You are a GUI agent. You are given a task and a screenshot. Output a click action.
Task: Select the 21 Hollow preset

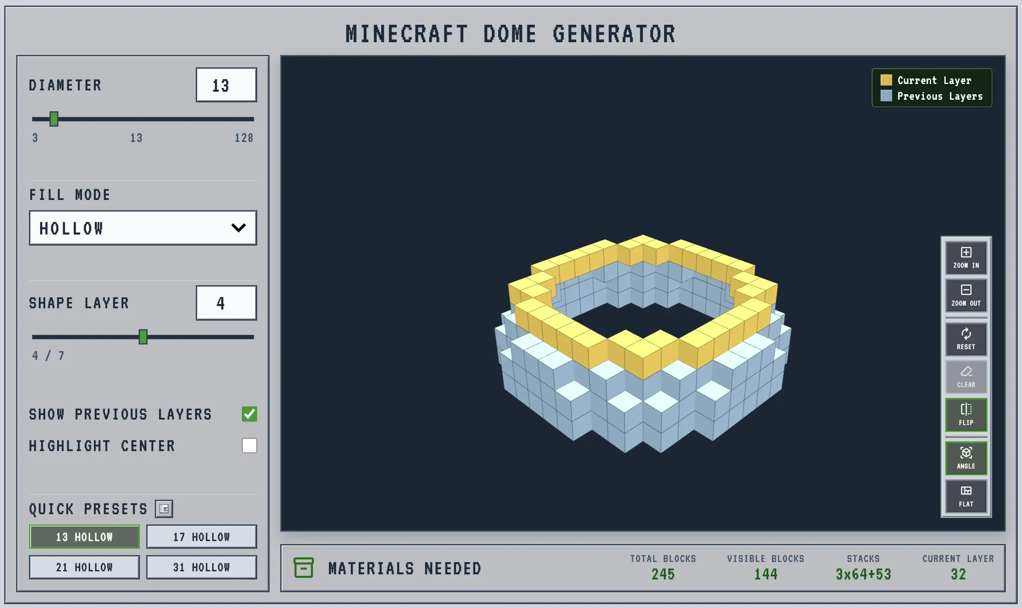coord(84,567)
